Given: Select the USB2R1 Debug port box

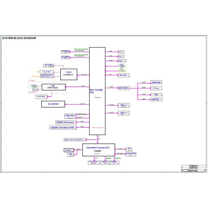Looking at the screenshot, I should pyautogui.click(x=66, y=122).
